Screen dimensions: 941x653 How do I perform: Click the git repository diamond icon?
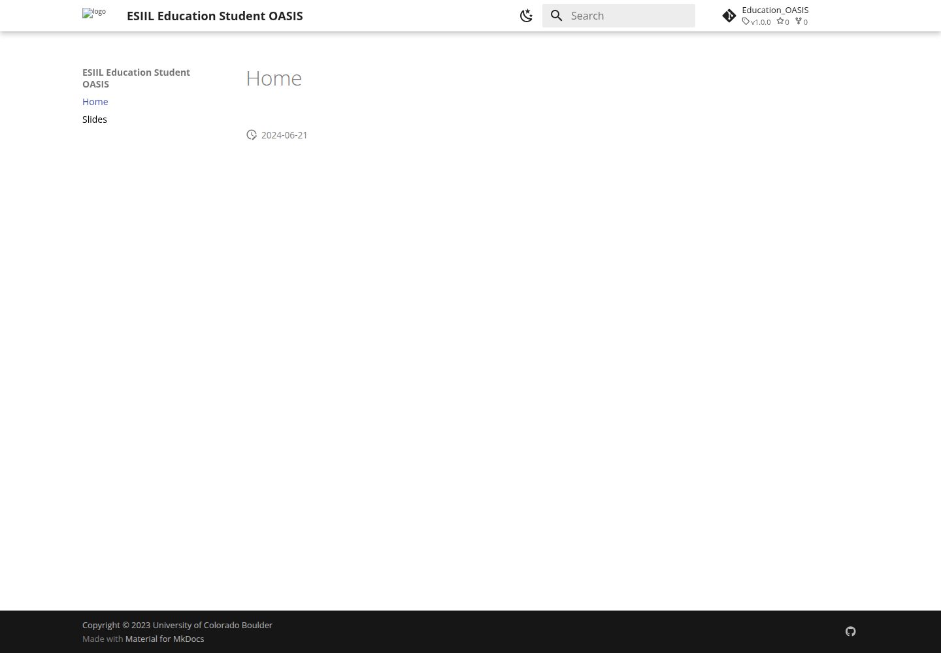click(x=729, y=16)
